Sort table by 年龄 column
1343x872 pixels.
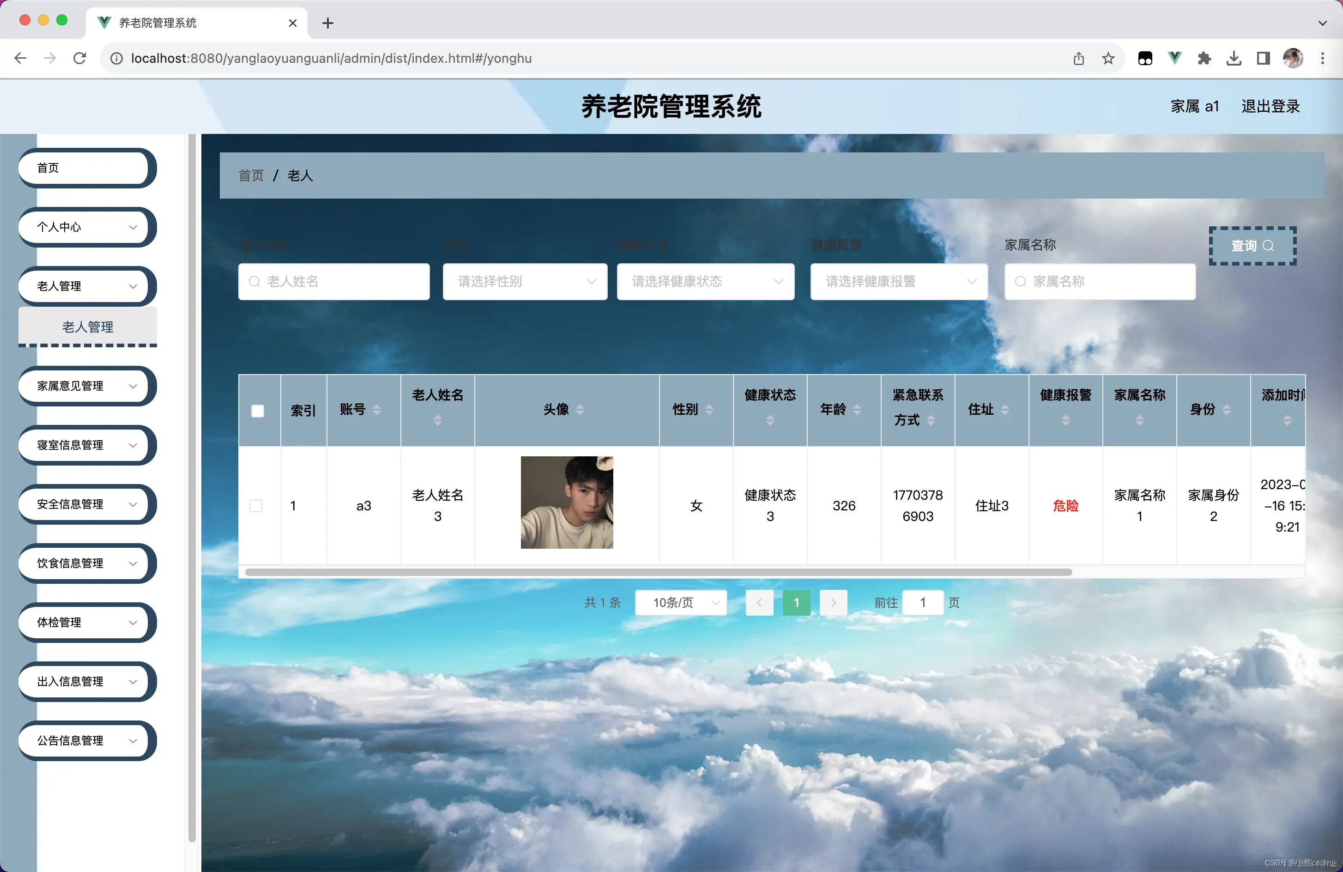point(858,410)
